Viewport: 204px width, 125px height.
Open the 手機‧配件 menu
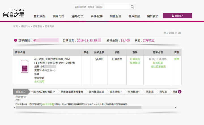[x=97, y=16]
